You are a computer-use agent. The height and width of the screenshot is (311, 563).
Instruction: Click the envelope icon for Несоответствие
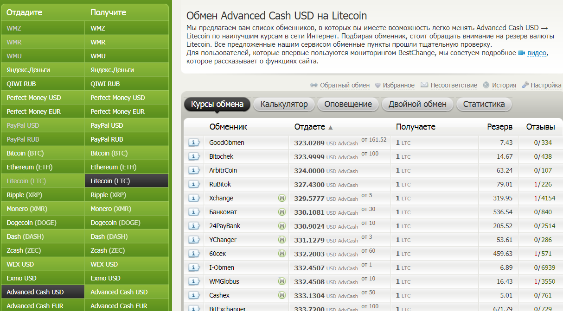pos(424,85)
